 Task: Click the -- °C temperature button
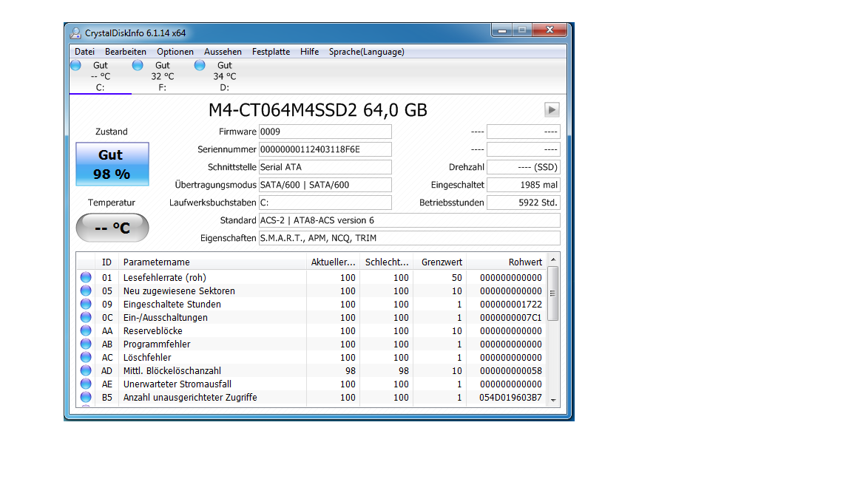(112, 228)
